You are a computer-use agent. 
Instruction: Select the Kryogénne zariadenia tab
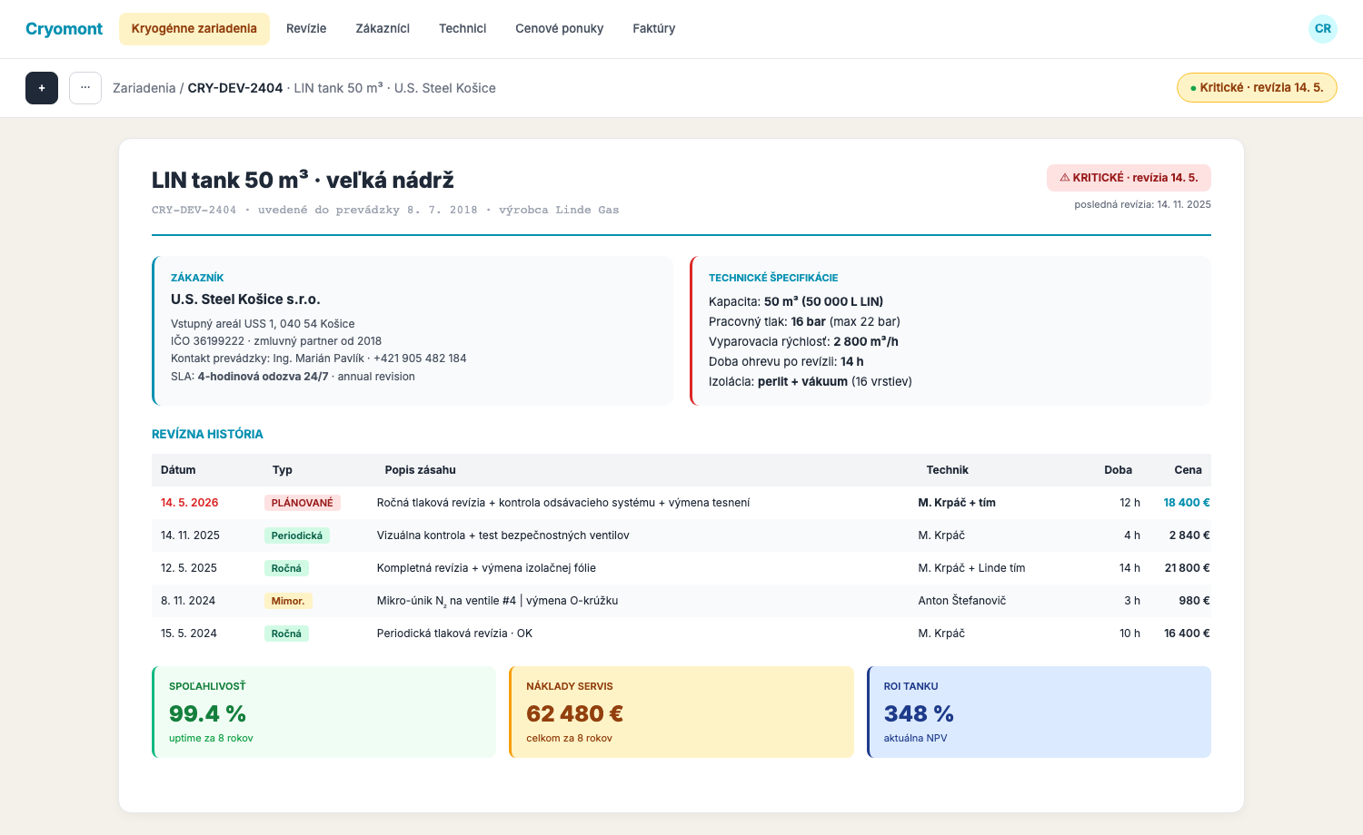194,29
